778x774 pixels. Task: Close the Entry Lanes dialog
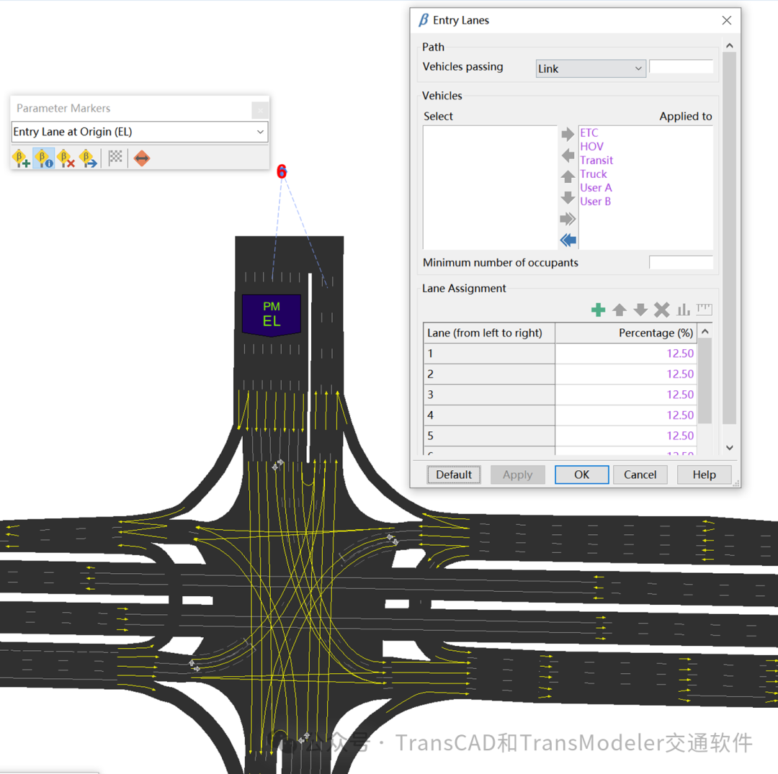(726, 20)
